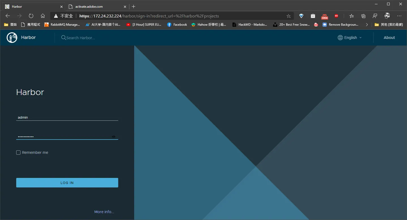Enable the Remember me checkbox

point(18,152)
